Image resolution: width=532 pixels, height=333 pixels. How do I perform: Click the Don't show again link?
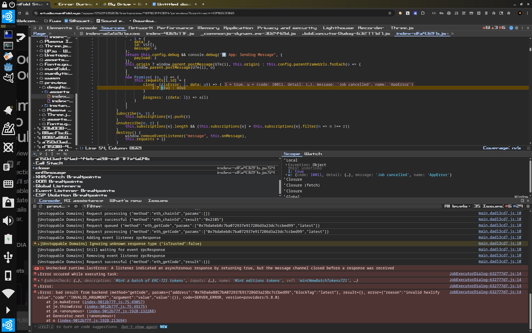tap(139, 327)
